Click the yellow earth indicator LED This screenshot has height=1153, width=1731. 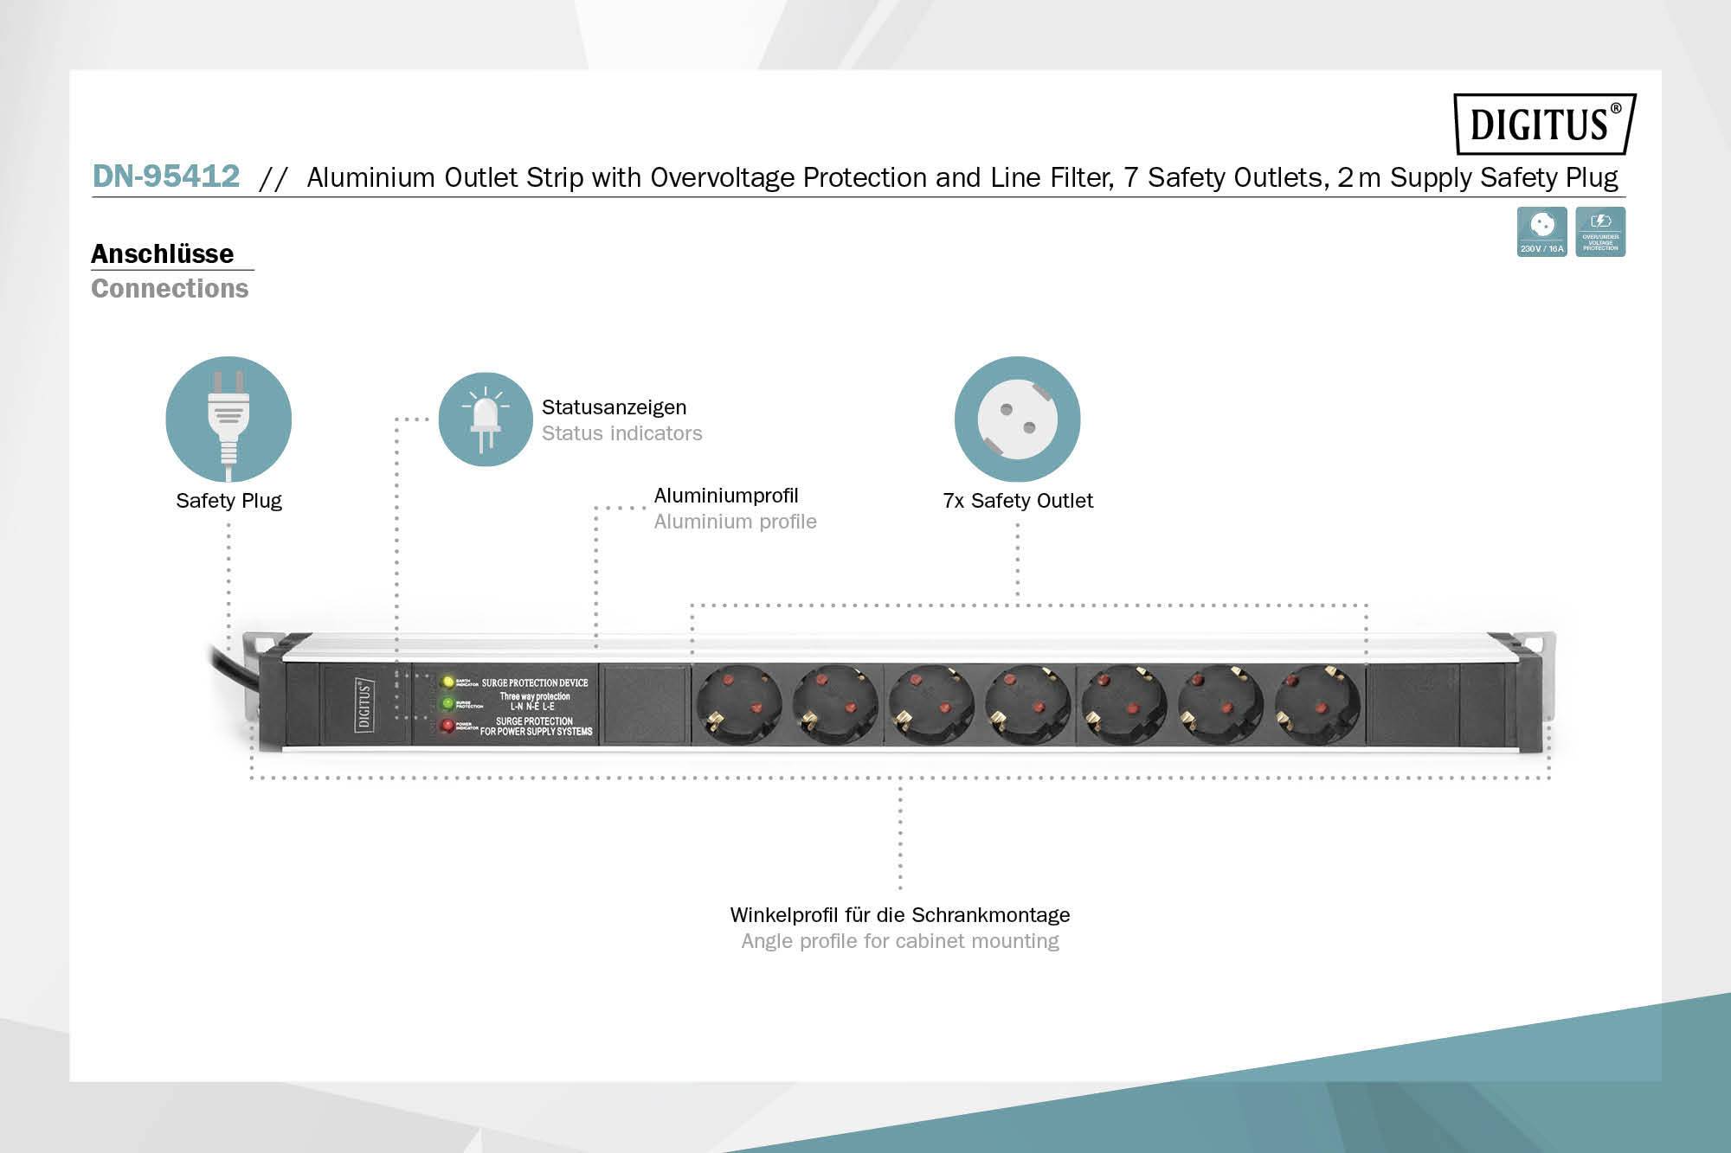tap(448, 682)
